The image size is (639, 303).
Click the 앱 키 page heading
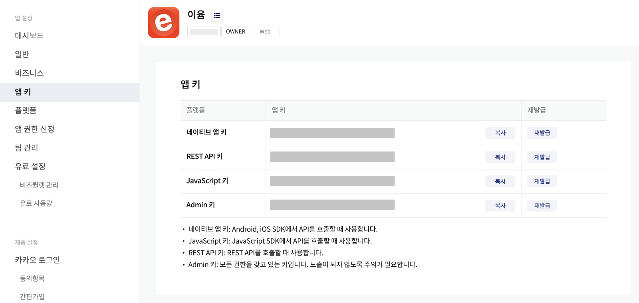click(x=191, y=84)
